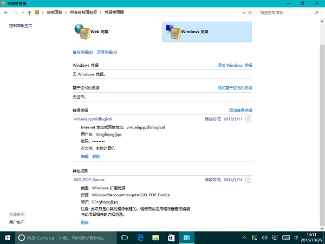
Task: Open 所有控制面板项 breadcrumb
Action: pos(83,12)
